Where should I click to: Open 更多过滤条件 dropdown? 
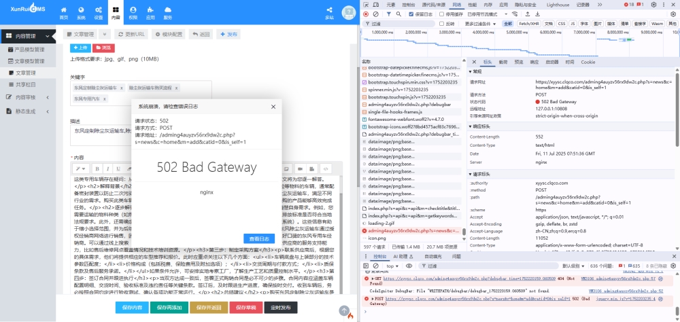[x=481, y=24]
